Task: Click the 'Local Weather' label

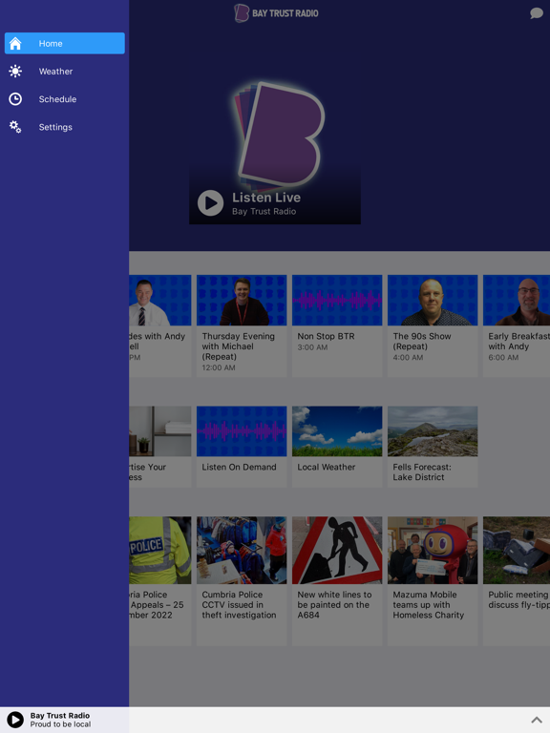Action: coord(327,467)
